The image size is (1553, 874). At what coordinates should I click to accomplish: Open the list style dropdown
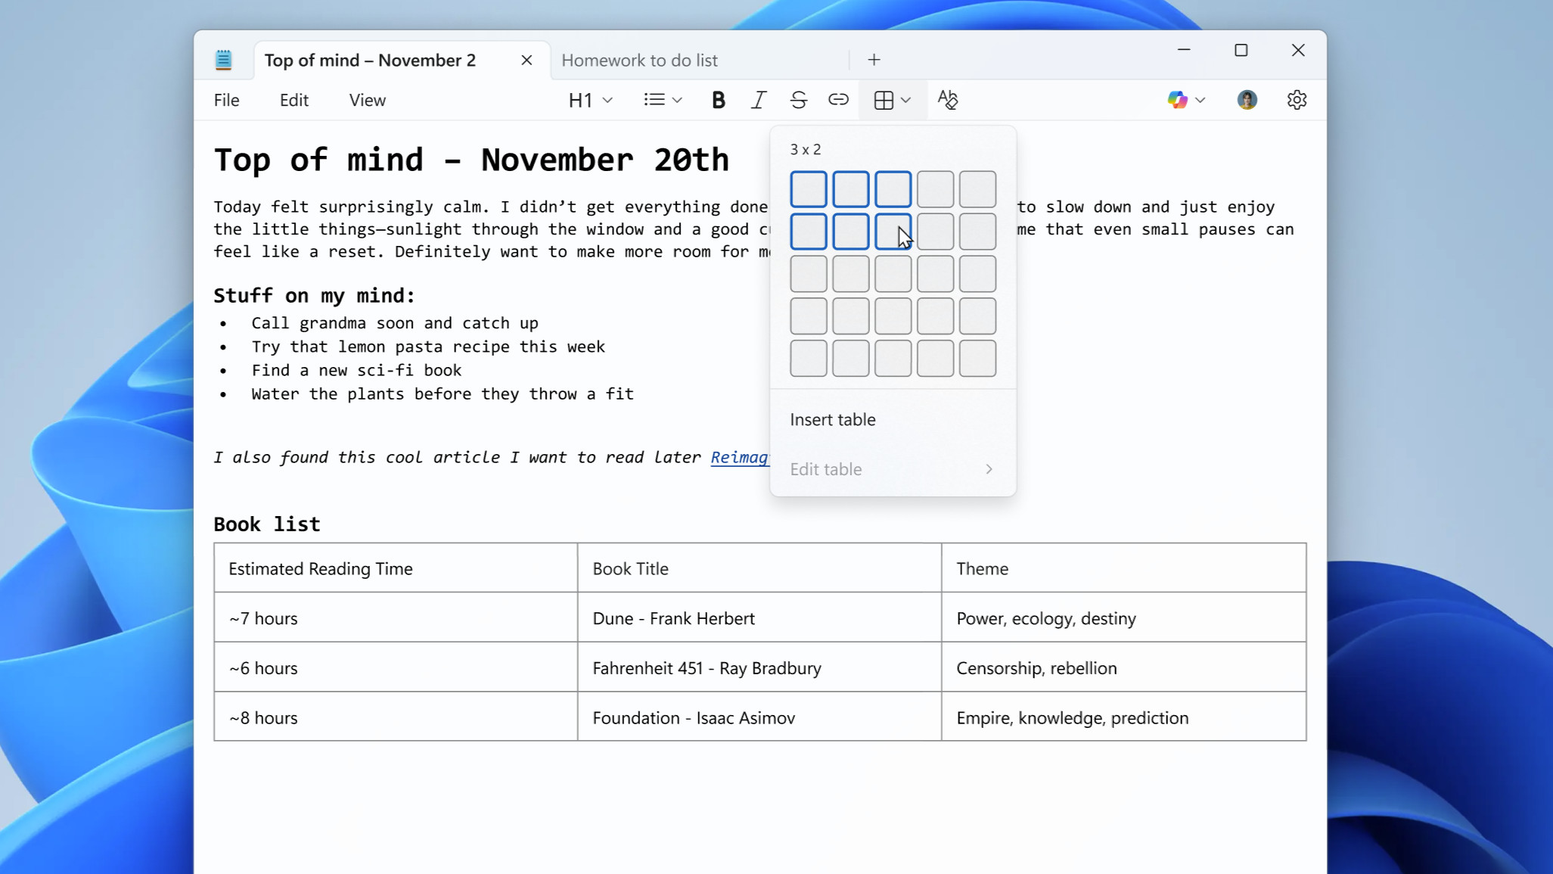click(x=662, y=99)
